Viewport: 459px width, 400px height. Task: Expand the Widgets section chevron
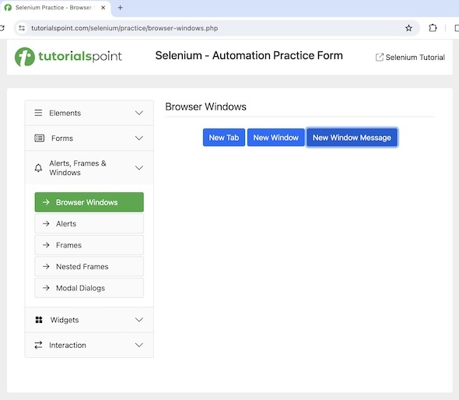coord(139,320)
